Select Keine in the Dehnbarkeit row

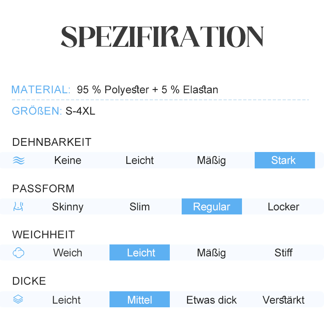point(68,160)
